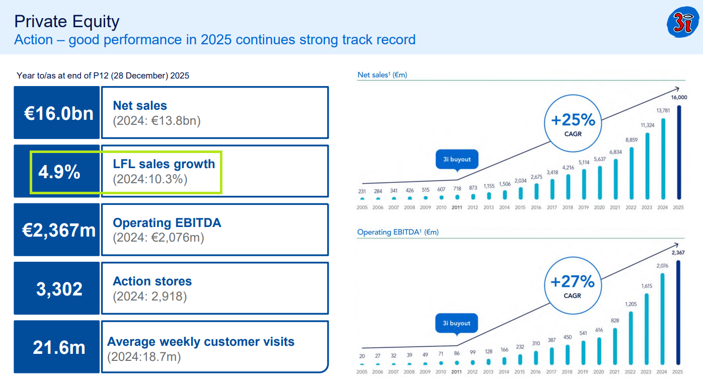Click the dark blue 2025 bar in Net sales chart
703x378 pixels.
(679, 152)
